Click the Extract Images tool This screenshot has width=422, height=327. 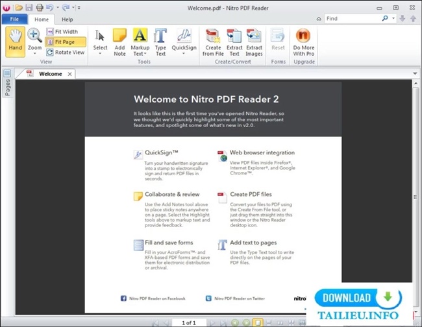coord(254,42)
